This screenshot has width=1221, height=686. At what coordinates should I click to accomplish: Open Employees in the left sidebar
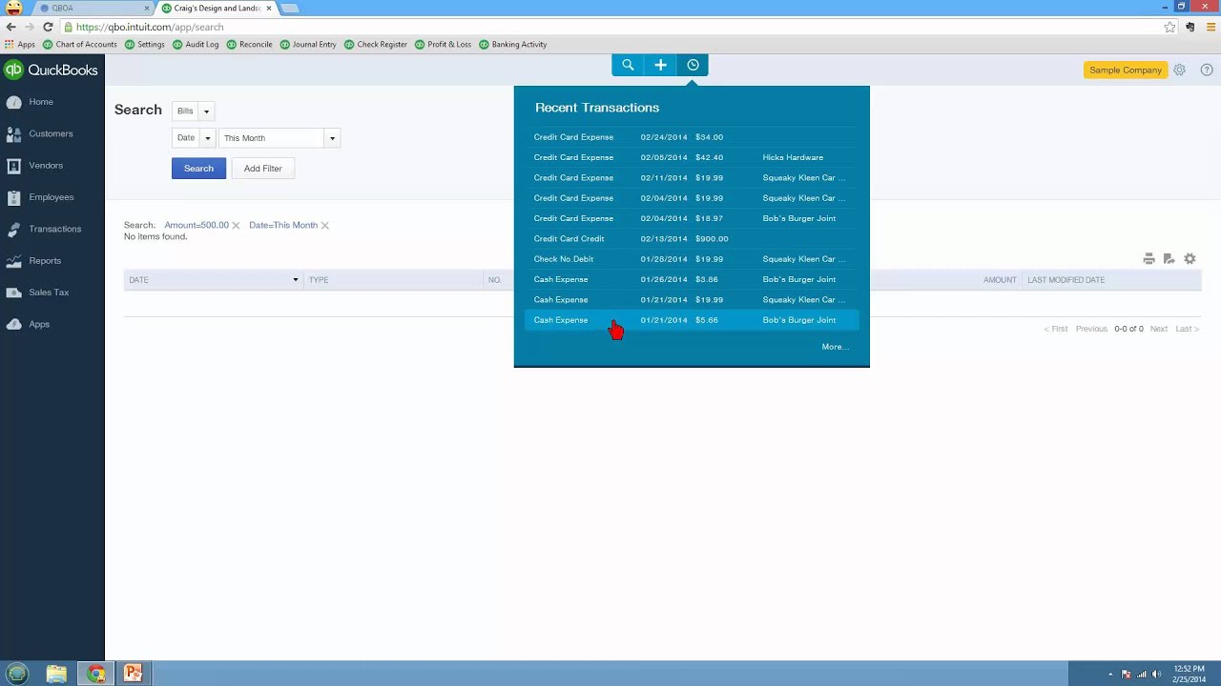pyautogui.click(x=52, y=197)
